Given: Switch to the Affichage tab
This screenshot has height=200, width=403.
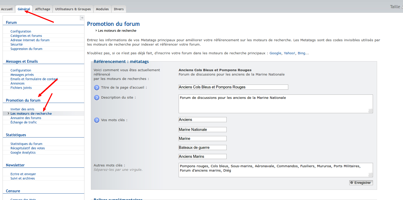Looking at the screenshot, I should 43,9.
